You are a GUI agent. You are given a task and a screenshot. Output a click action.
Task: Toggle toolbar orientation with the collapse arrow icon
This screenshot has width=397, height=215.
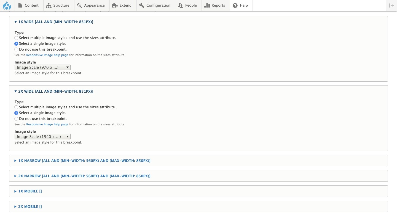(x=391, y=5)
